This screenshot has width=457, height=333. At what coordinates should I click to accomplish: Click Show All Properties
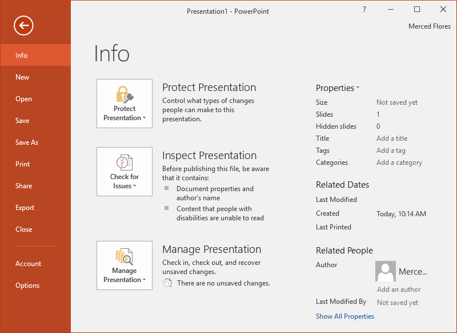345,316
